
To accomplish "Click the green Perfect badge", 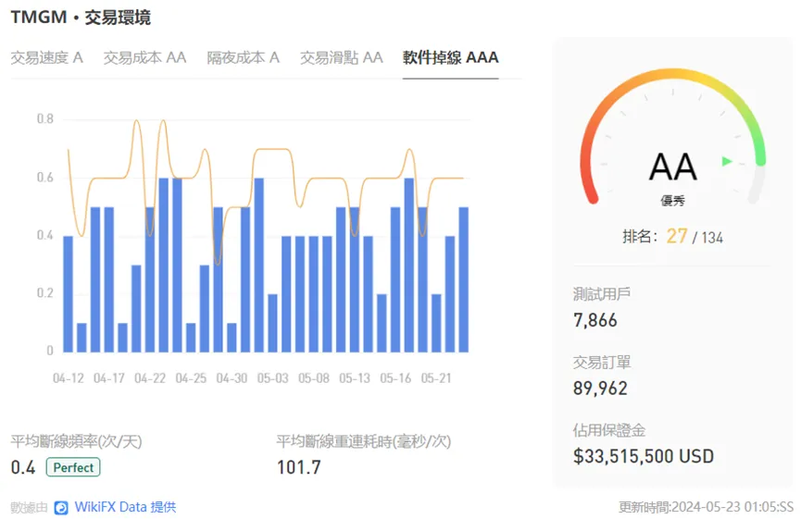I will point(73,467).
